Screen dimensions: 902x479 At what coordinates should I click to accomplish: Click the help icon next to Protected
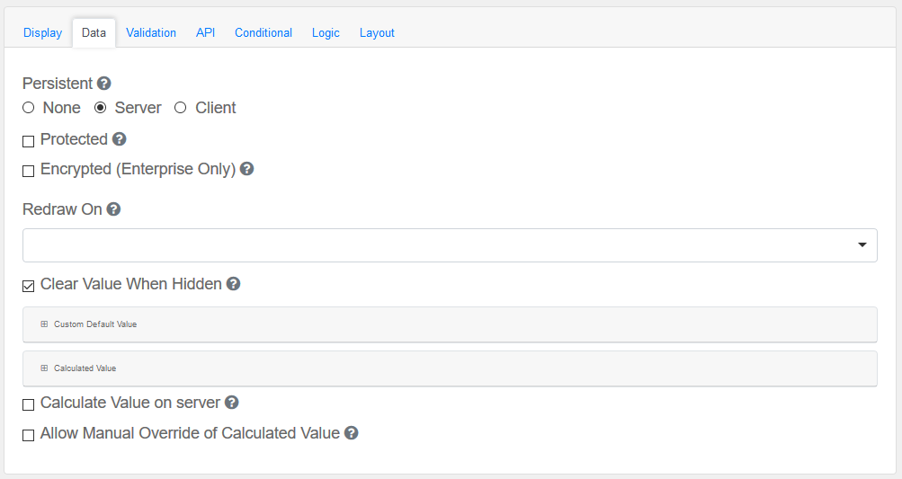pyautogui.click(x=120, y=139)
